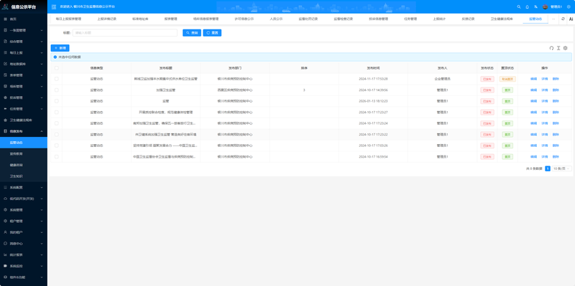Expand the 统计报表 menu chevron

click(42, 254)
